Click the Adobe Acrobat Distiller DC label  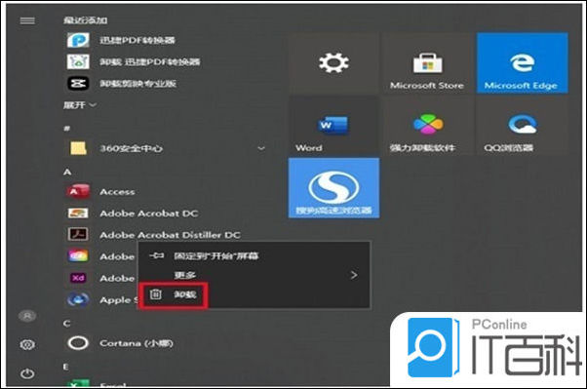(x=170, y=235)
